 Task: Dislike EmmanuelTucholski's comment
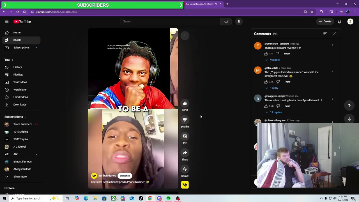click(x=277, y=54)
